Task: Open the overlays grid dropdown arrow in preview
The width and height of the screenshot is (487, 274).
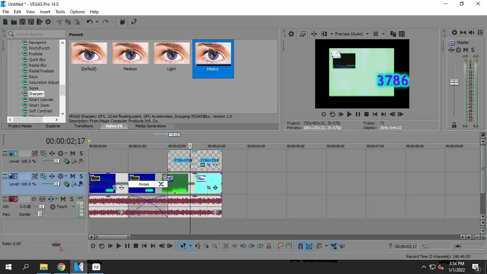Action: (x=383, y=34)
